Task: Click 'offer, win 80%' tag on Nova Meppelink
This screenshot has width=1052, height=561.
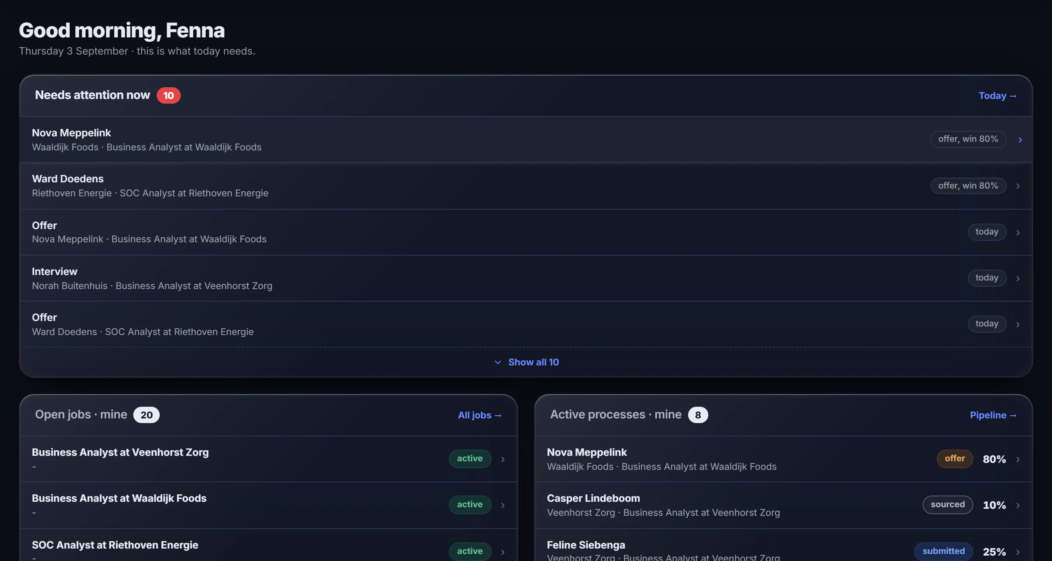Action: (x=968, y=139)
